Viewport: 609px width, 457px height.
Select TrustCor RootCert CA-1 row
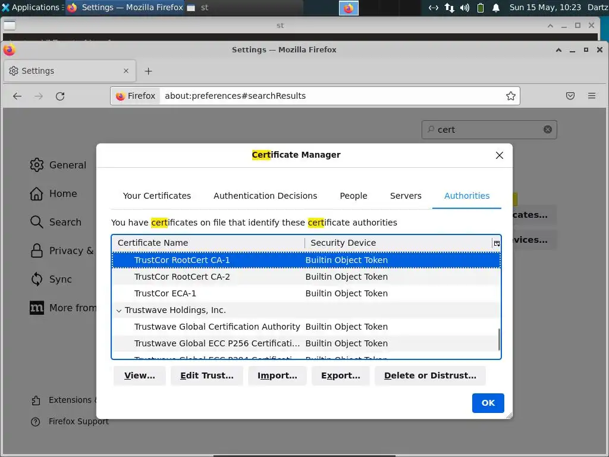[x=306, y=260]
